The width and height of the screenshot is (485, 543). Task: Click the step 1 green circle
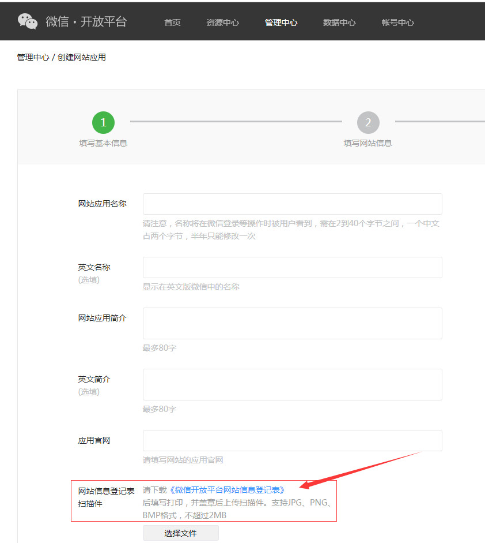point(103,122)
